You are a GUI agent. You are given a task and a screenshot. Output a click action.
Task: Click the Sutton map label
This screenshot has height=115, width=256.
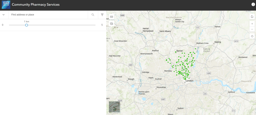point(180,108)
